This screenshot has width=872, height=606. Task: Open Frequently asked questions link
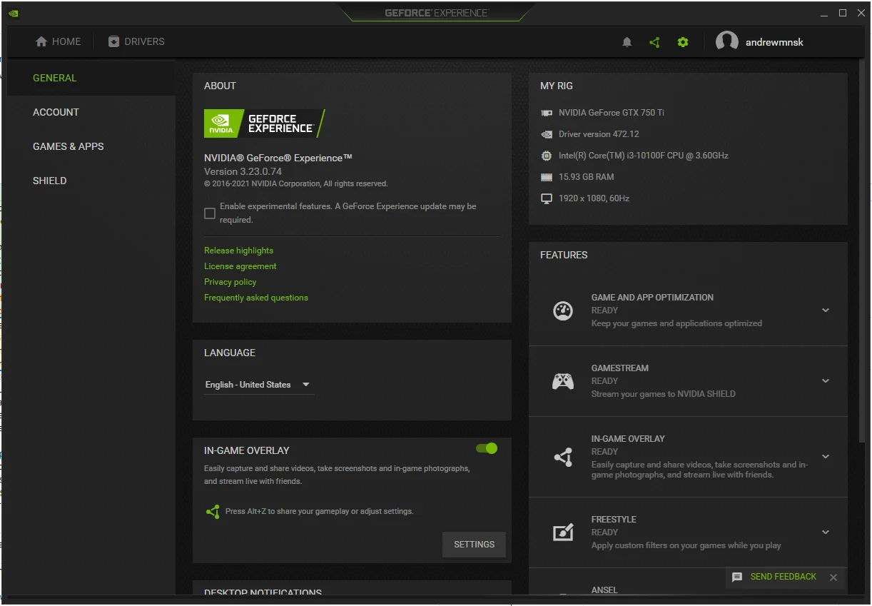tap(256, 298)
